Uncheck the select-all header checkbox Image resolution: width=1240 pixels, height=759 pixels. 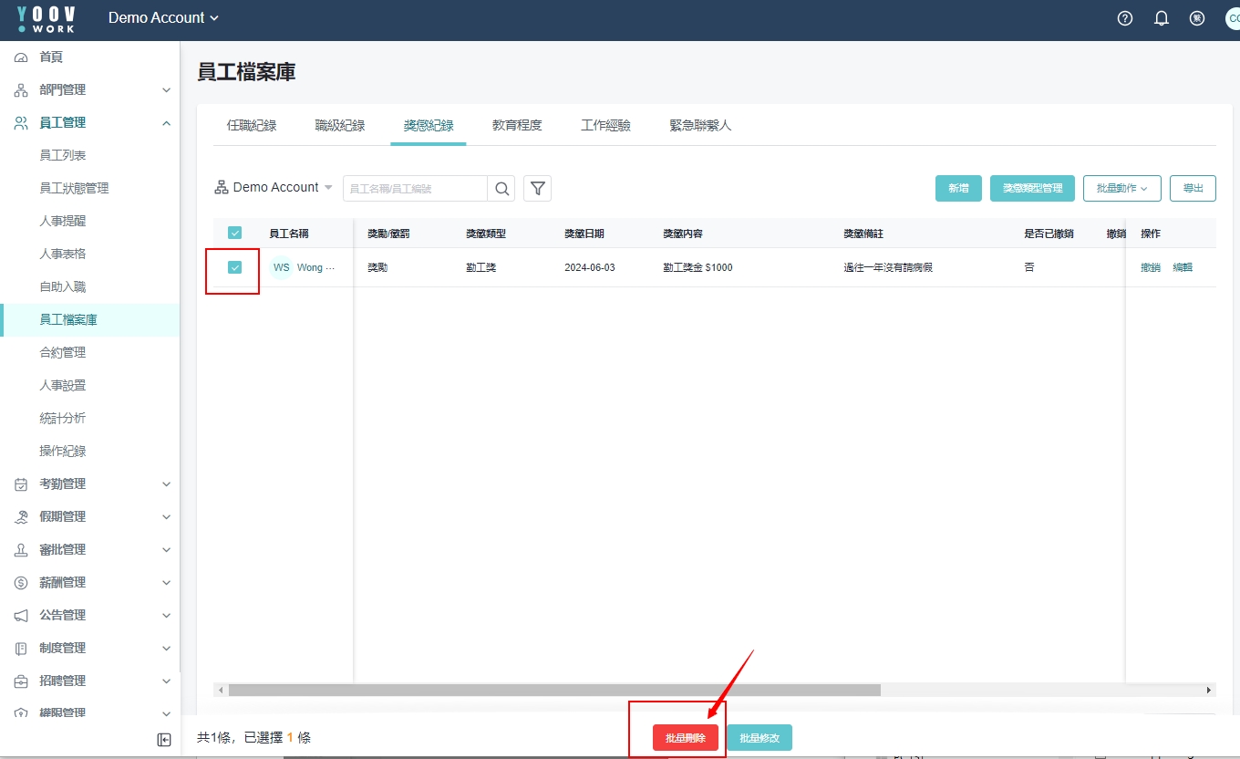[235, 234]
